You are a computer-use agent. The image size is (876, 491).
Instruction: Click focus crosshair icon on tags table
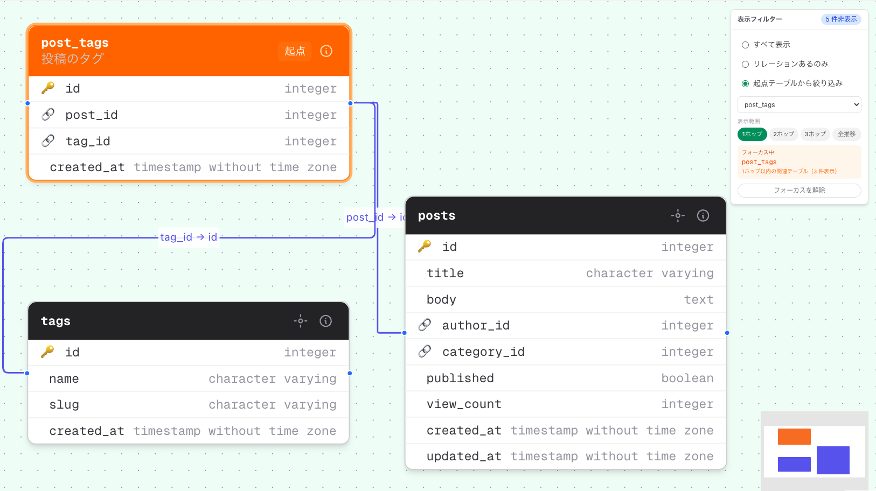click(301, 321)
